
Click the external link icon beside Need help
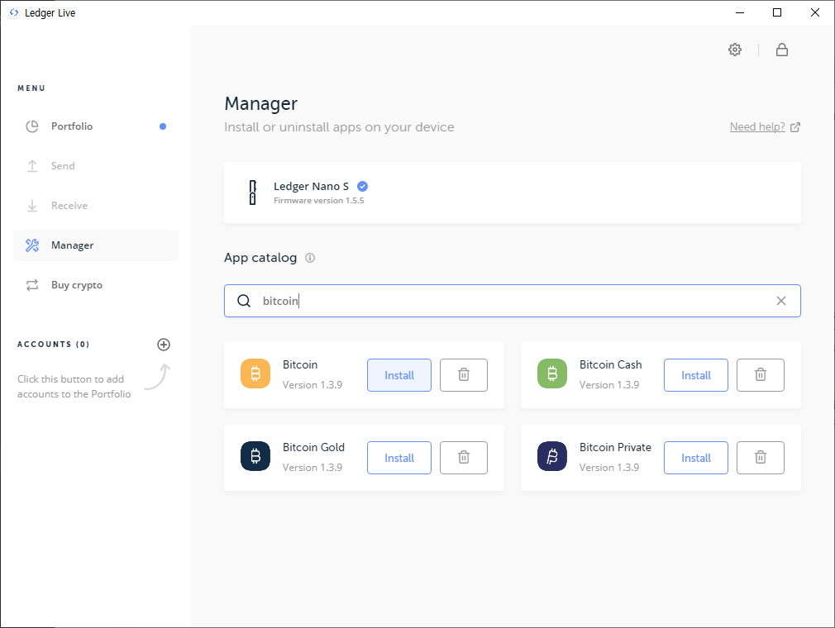[795, 127]
